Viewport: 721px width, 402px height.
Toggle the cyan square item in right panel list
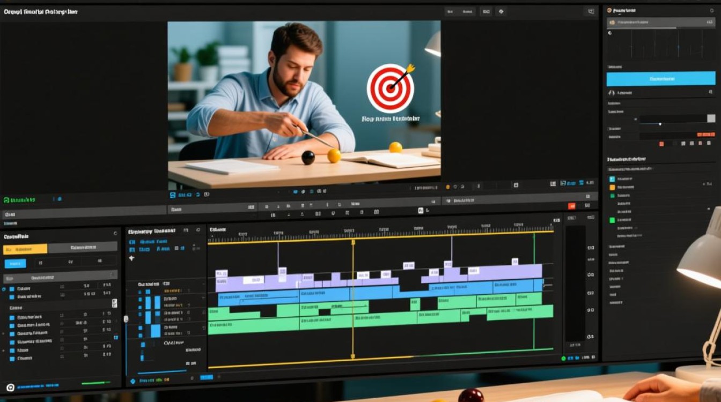click(612, 178)
